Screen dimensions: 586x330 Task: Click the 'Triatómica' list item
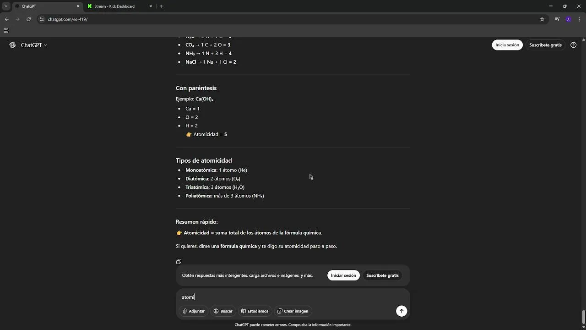(x=215, y=187)
